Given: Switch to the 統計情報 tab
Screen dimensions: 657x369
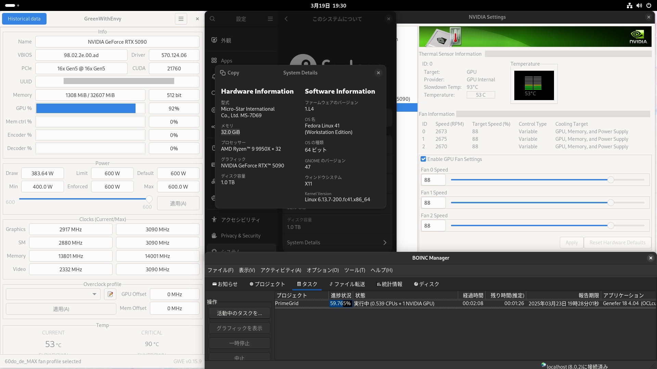Looking at the screenshot, I should (x=389, y=284).
